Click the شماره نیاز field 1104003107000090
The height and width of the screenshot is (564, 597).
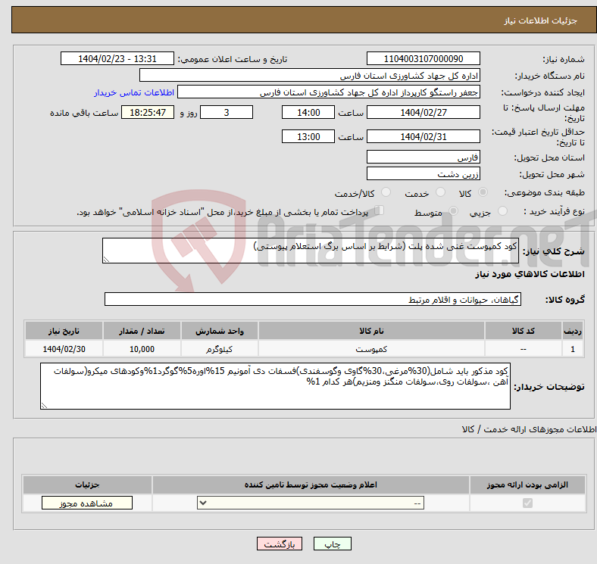[423, 59]
